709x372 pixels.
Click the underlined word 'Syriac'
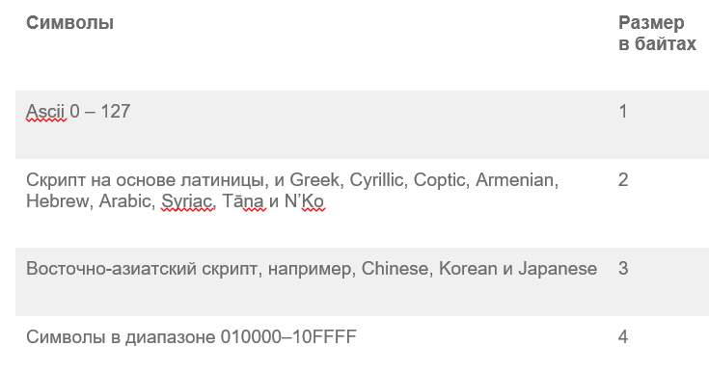tap(187, 201)
